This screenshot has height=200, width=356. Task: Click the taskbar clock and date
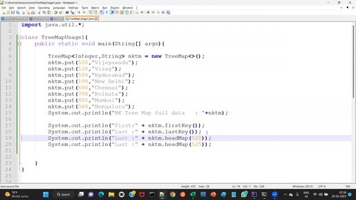pos(339,194)
